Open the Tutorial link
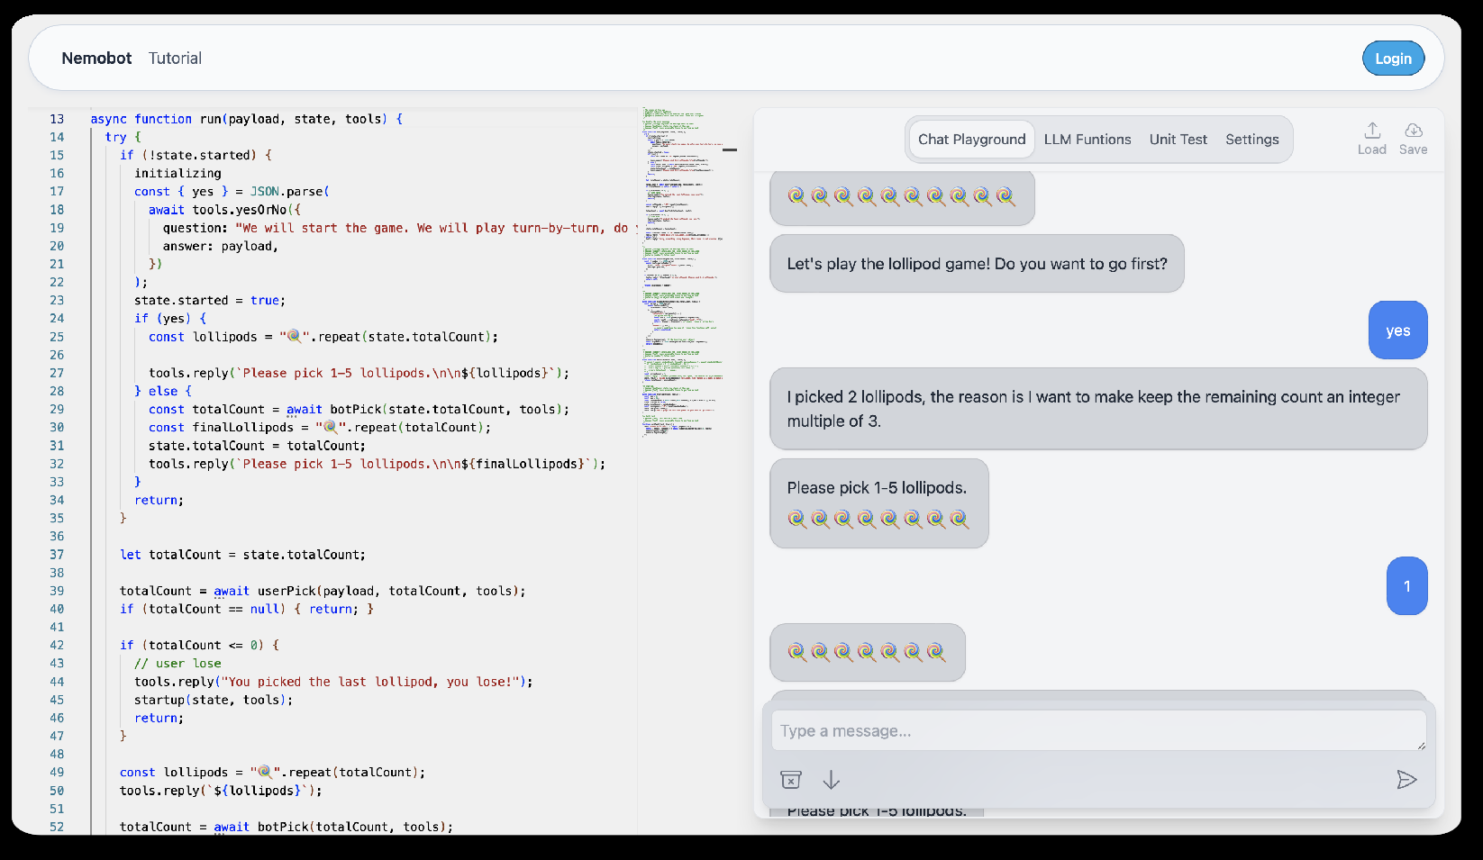 pyautogui.click(x=175, y=59)
